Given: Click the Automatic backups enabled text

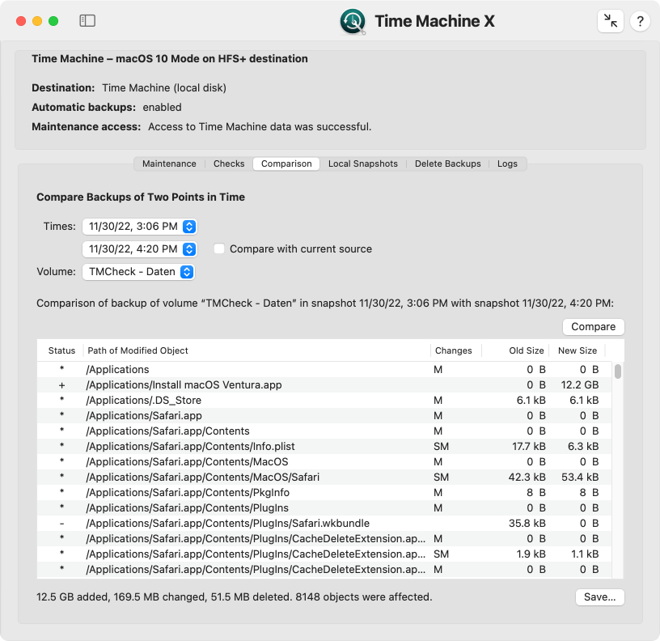Looking at the screenshot, I should tap(162, 108).
